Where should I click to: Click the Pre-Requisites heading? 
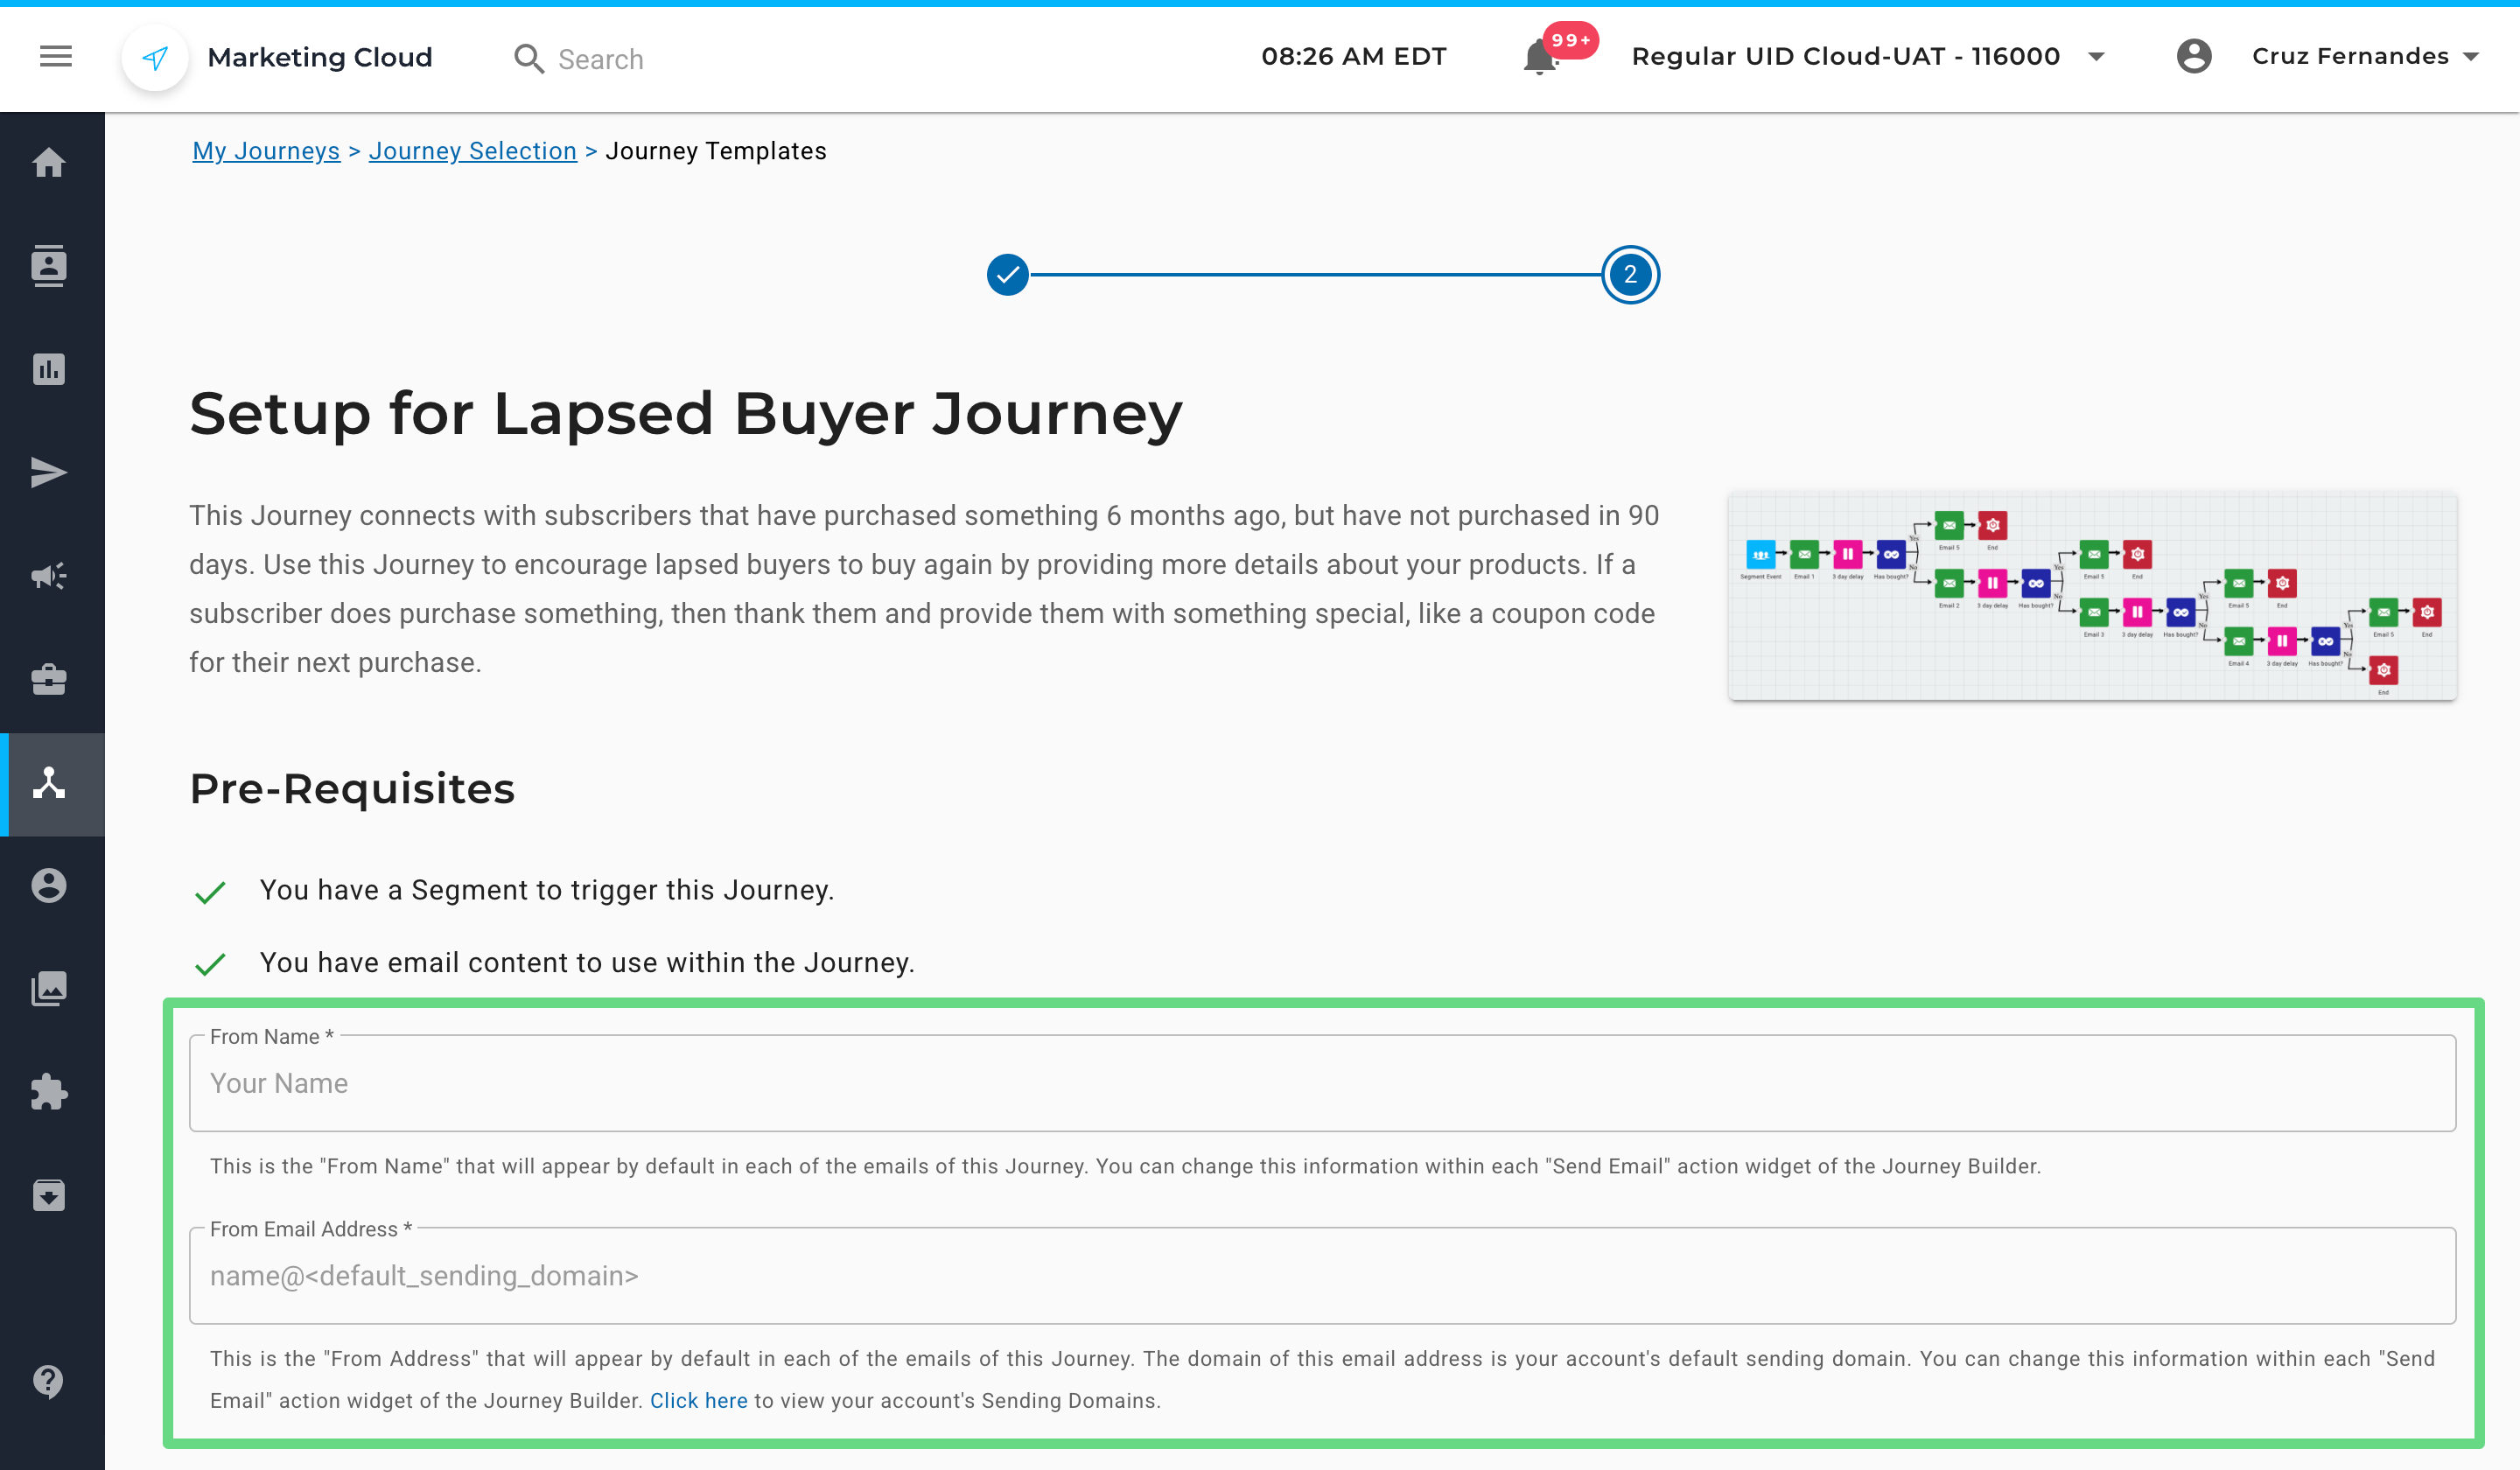point(352,788)
